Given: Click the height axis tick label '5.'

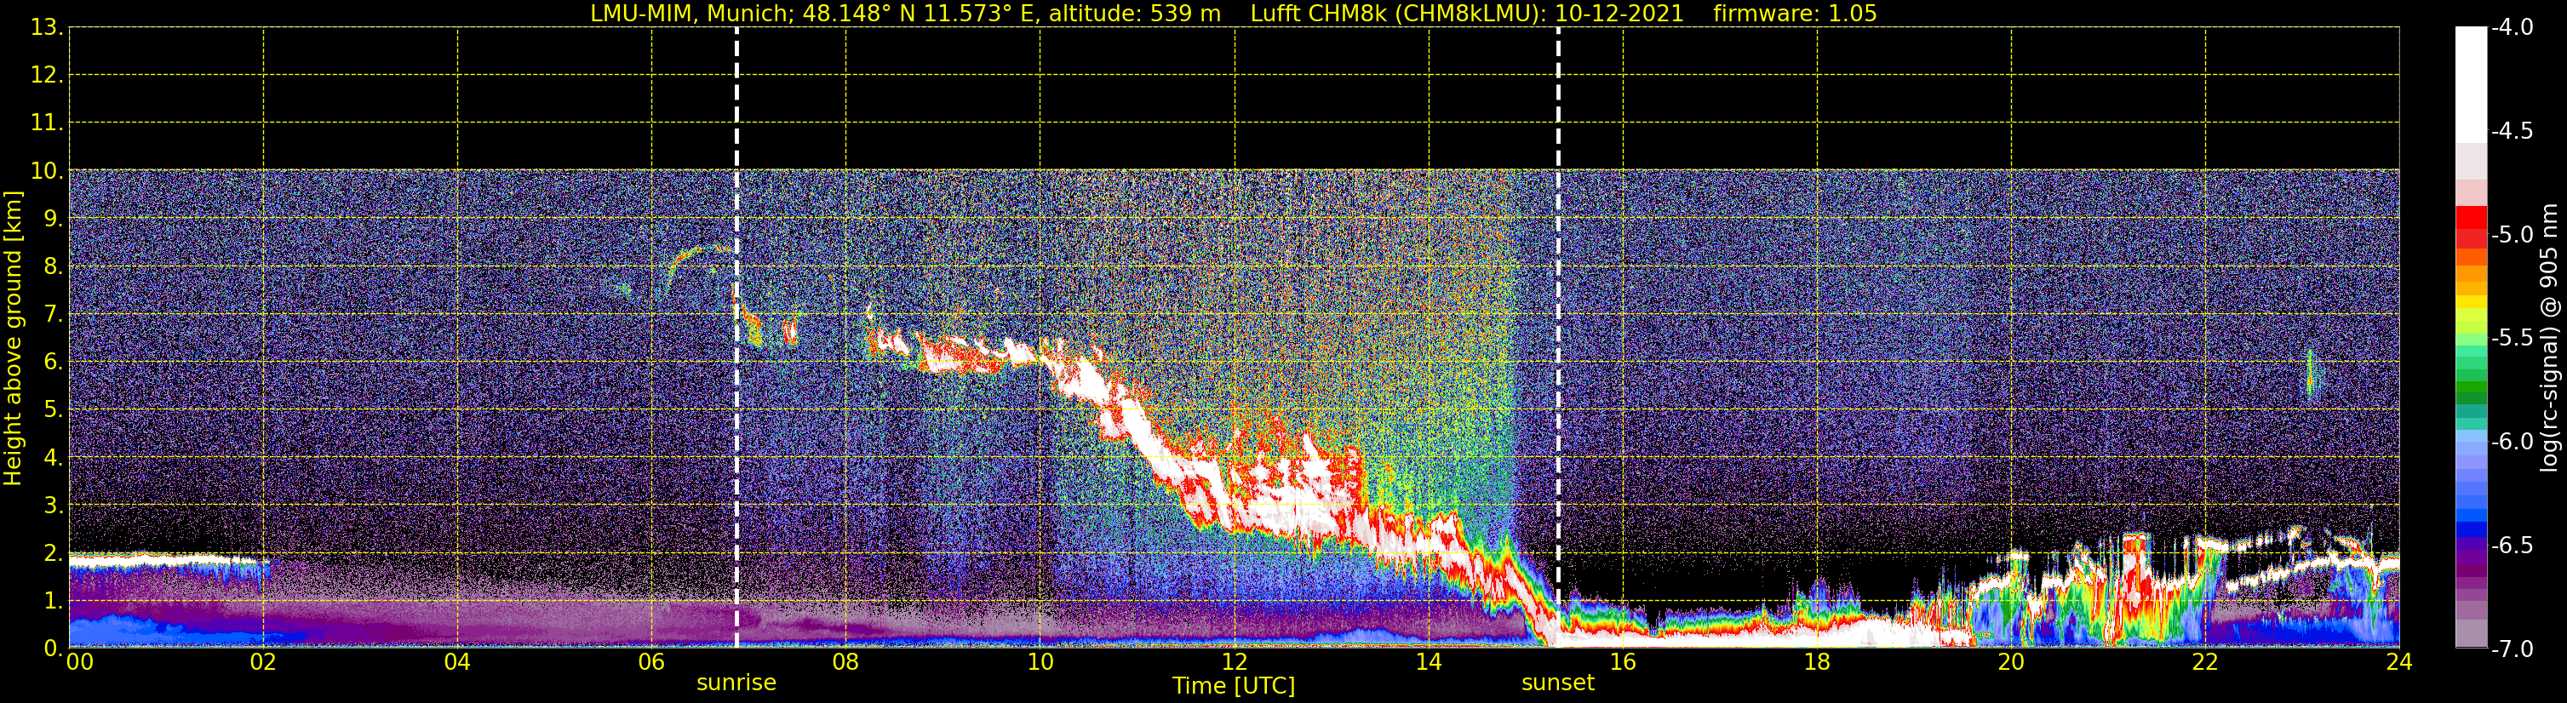Looking at the screenshot, I should point(53,410).
